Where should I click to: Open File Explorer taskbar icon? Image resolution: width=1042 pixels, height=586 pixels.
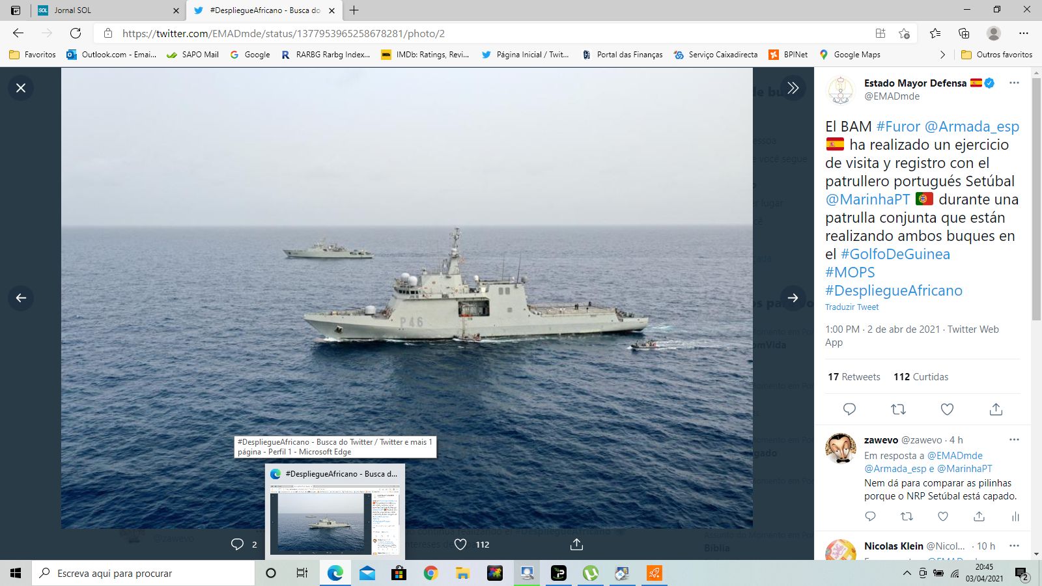click(462, 573)
